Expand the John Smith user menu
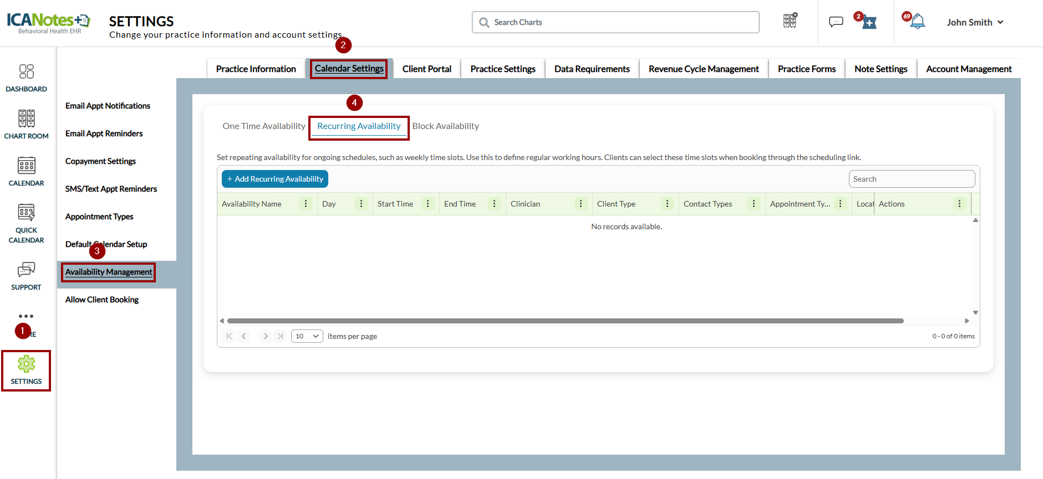Screen dimensions: 1043x479 point(975,22)
